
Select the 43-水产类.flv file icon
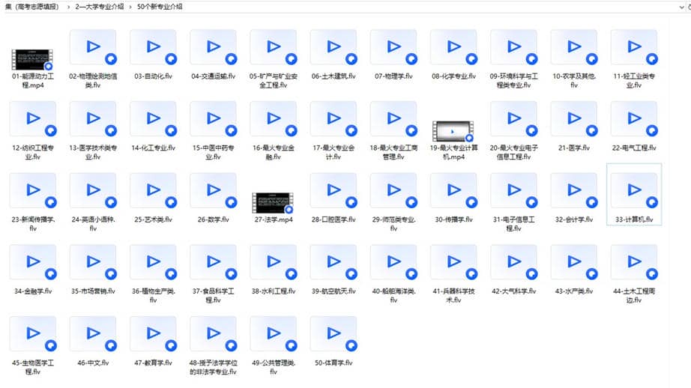[x=574, y=262]
